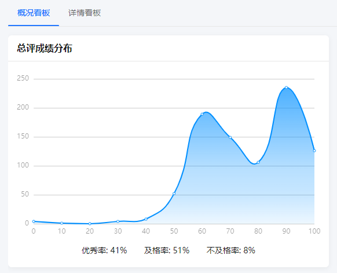Click the 优秀率: 41% statistic
Viewport: 337px width, 273px height.
(x=104, y=250)
